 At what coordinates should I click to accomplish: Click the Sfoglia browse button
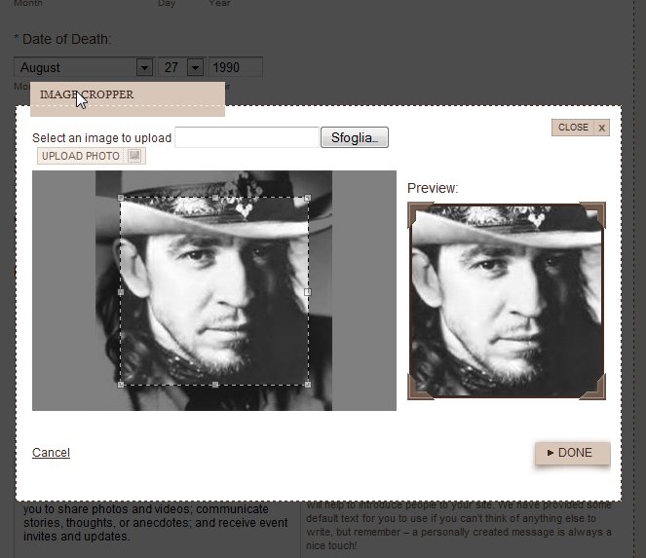(x=355, y=137)
